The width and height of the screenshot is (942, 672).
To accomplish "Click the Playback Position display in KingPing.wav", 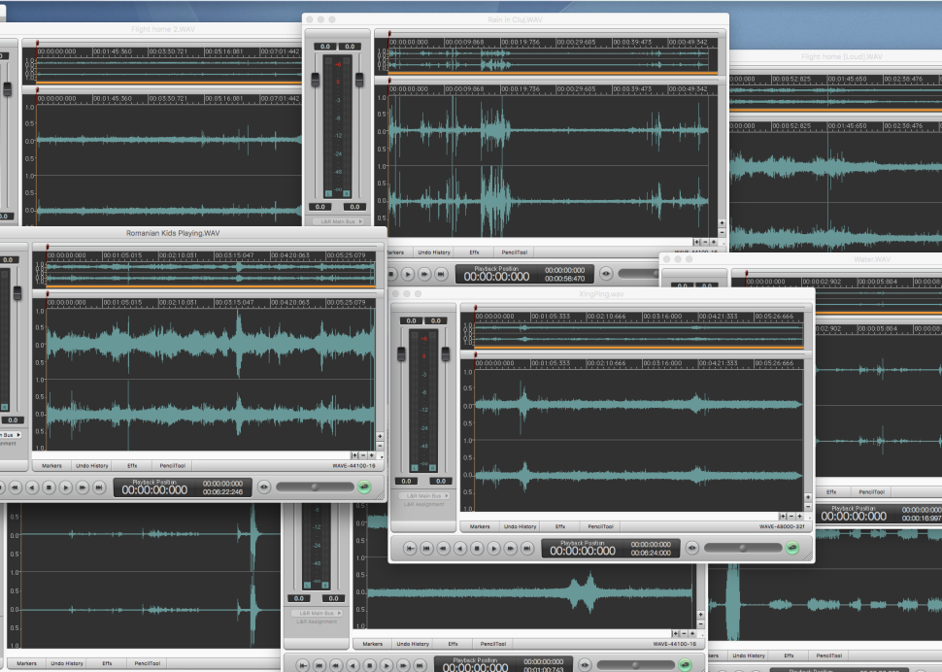I will (x=583, y=548).
